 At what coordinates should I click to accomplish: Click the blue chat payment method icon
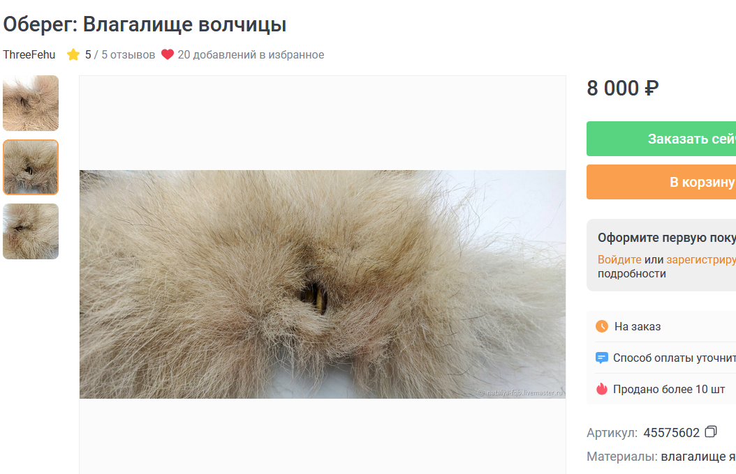pos(602,358)
